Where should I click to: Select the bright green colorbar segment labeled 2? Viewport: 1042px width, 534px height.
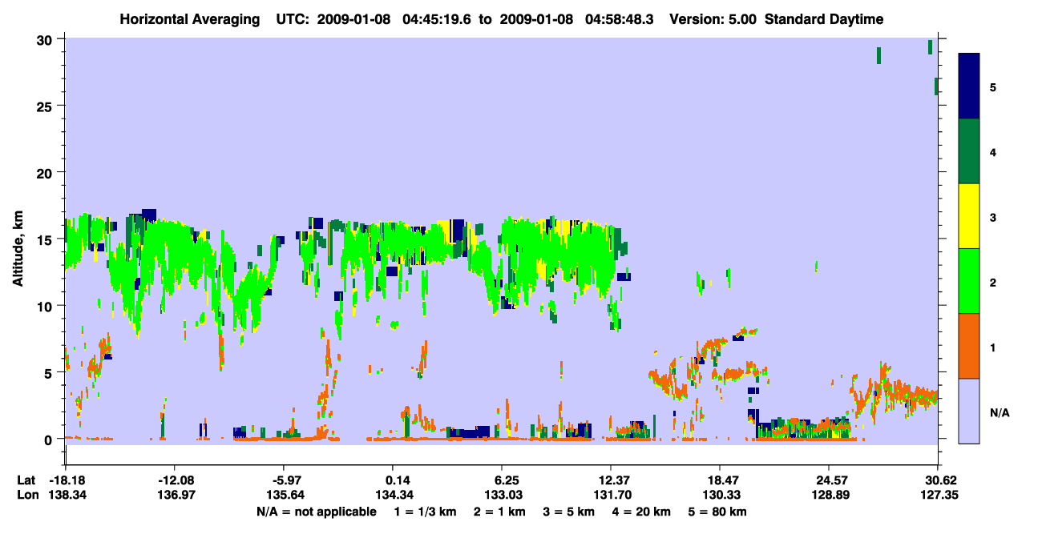pos(969,281)
